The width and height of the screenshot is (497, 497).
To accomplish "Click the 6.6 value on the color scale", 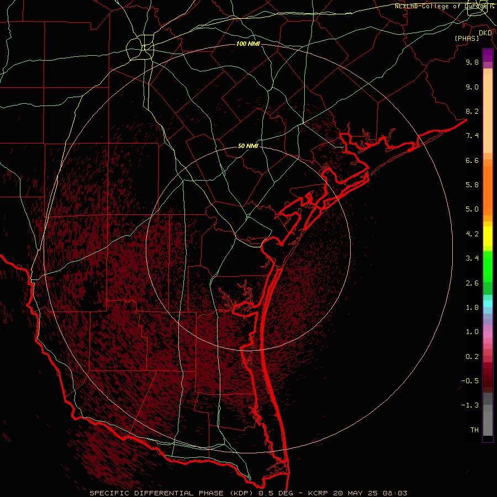I will (x=472, y=160).
